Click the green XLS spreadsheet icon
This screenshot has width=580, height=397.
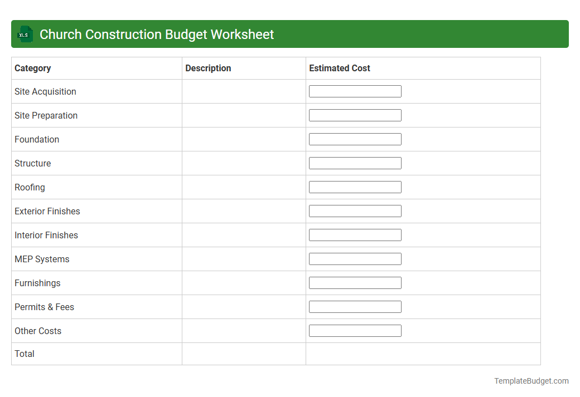[25, 34]
